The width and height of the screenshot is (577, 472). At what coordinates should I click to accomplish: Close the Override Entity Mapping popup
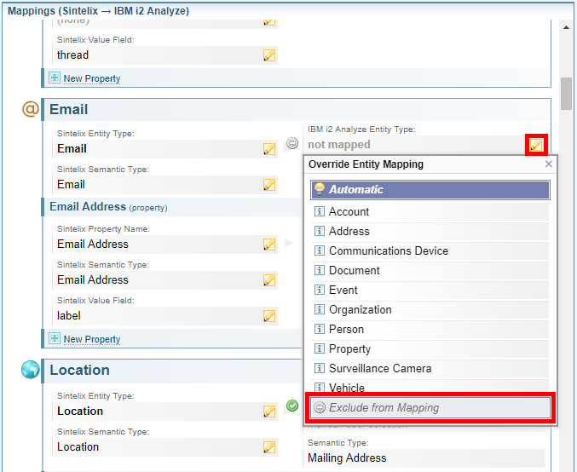[548, 164]
